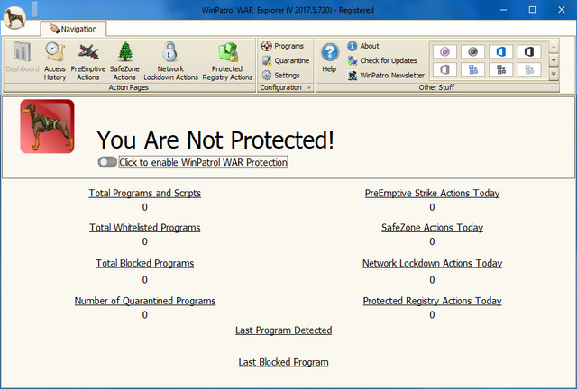Open Protected Registry Actions Today link
The image size is (577, 389).
[x=432, y=301]
